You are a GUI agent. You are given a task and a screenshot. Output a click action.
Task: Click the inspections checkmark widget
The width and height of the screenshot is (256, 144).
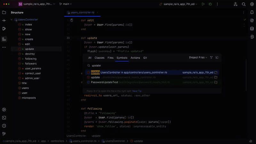[244, 20]
